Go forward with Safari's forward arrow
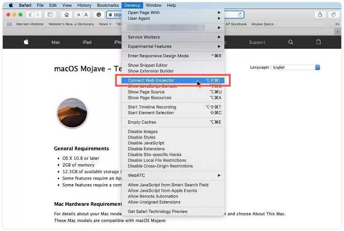This screenshot has width=344, height=231. pos(38,15)
